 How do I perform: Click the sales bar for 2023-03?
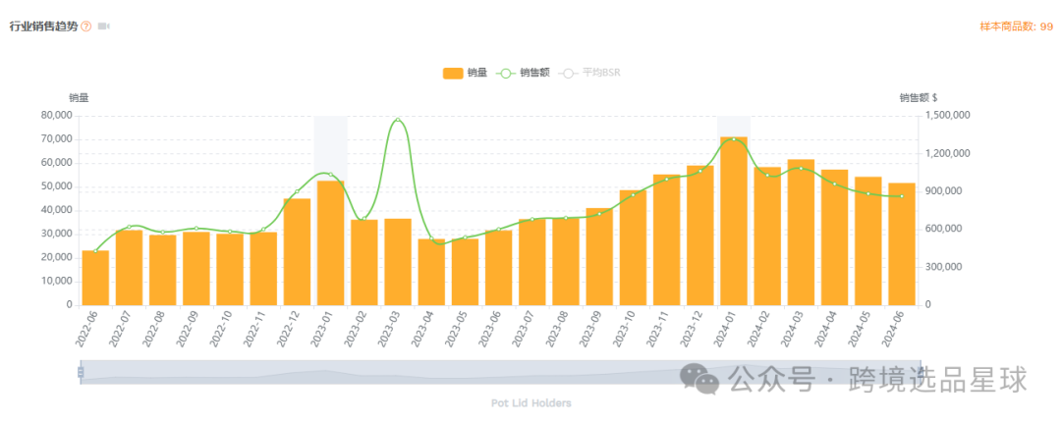pyautogui.click(x=398, y=262)
